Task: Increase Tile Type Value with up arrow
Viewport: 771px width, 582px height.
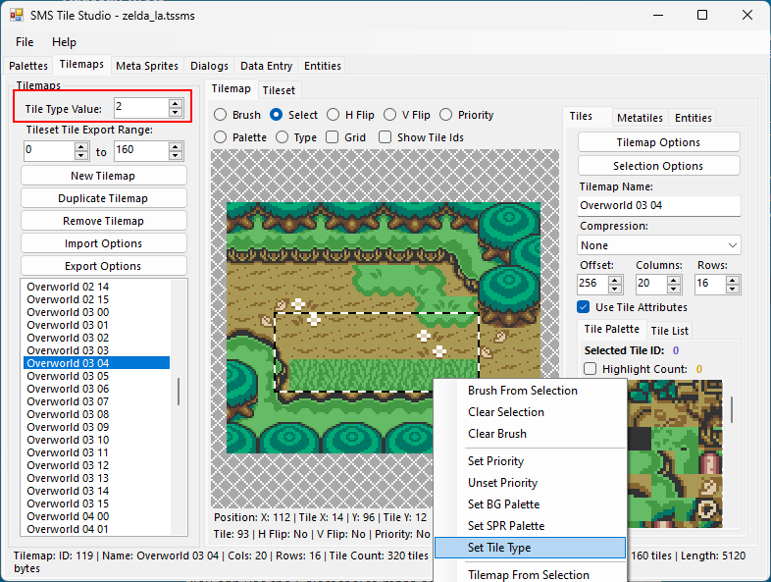Action: click(175, 104)
